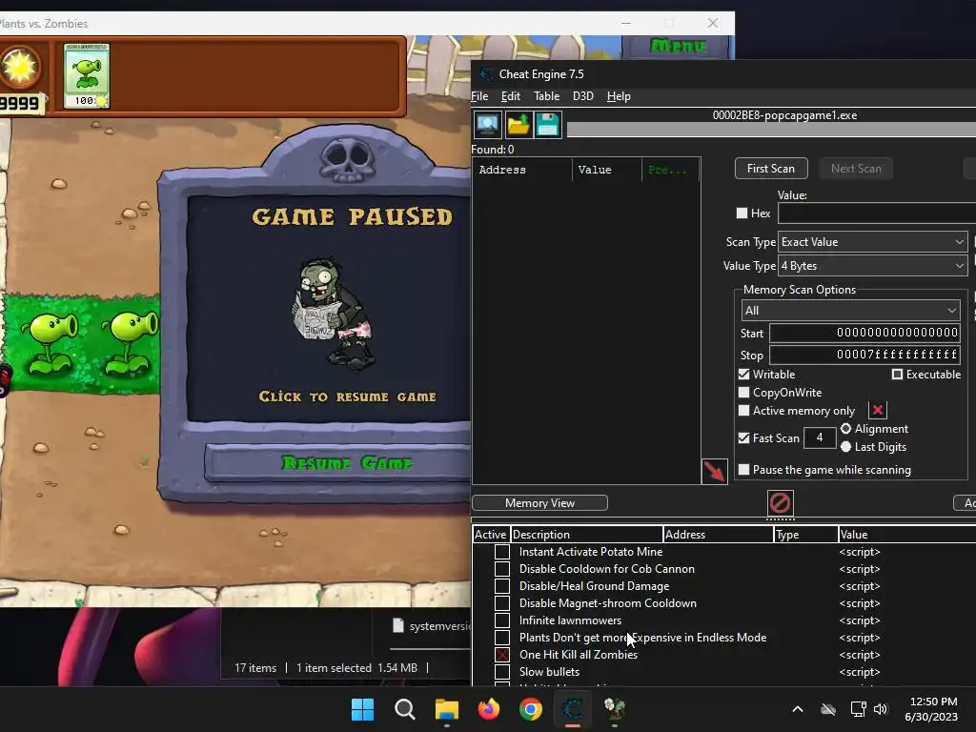Open the Scan Type dropdown
The width and height of the screenshot is (976, 732).
(873, 241)
